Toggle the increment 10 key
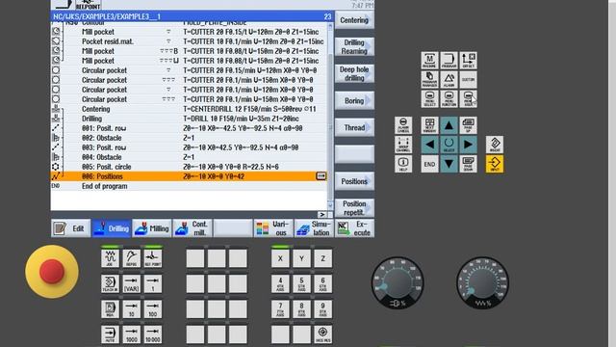Screen dimensions: 616x347 (x=132, y=309)
